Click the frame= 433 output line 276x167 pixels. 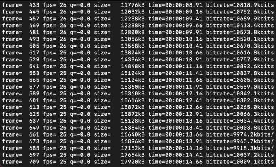click(138, 5)
